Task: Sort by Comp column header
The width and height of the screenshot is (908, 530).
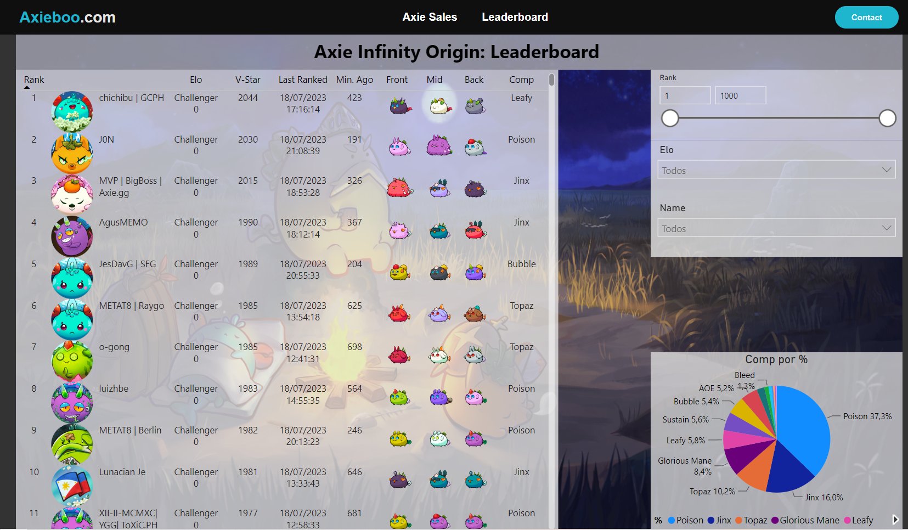Action: tap(521, 80)
